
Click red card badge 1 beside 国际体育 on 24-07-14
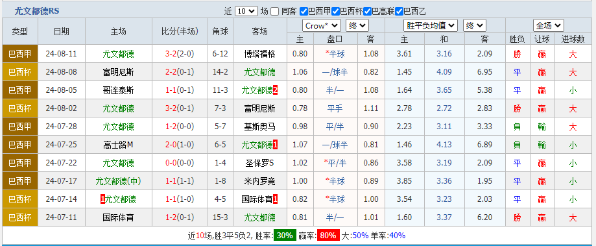[x=276, y=200]
